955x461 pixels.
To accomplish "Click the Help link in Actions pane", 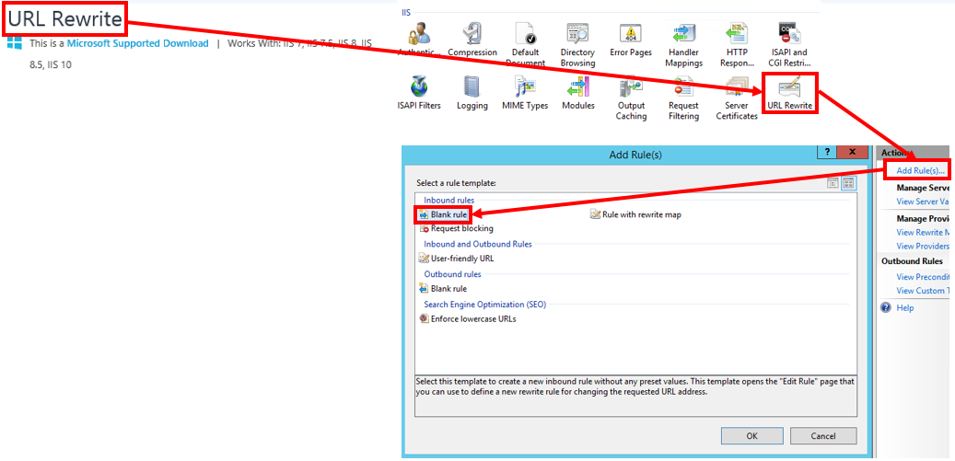I will pos(905,307).
